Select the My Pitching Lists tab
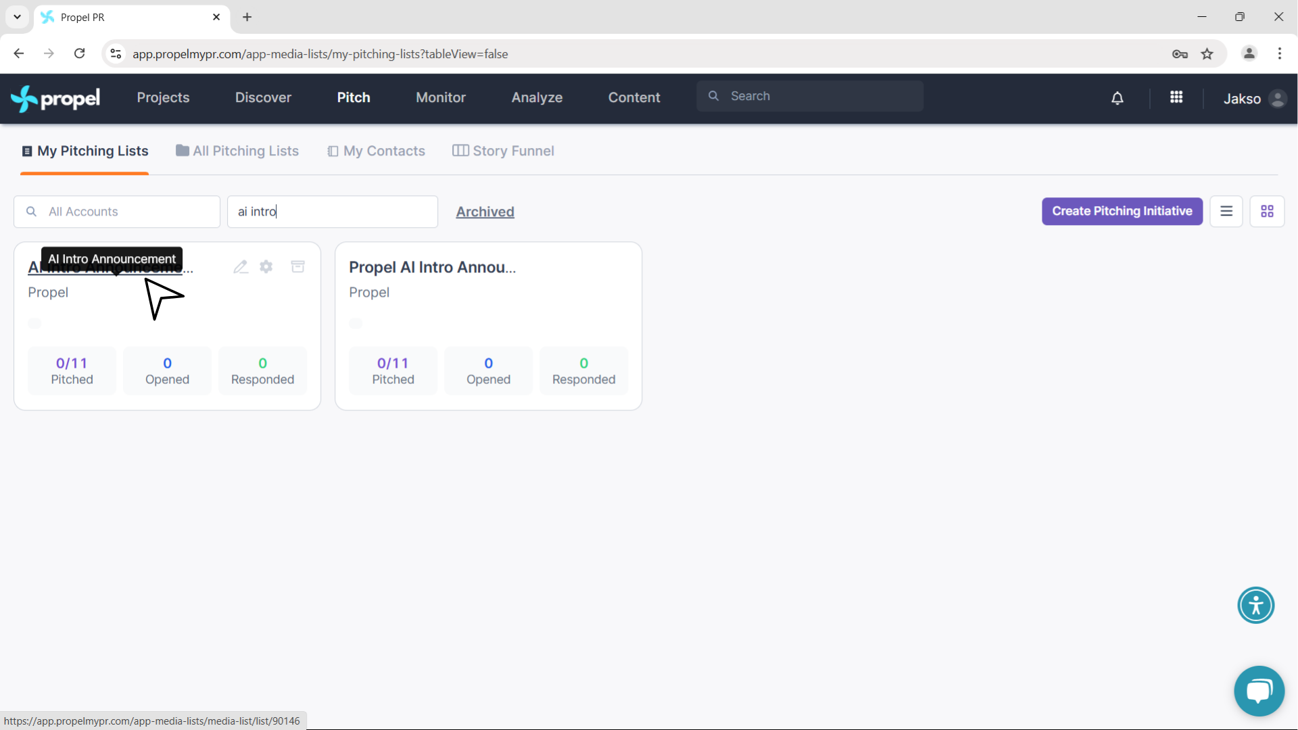Screen dimensions: 1298x730 point(85,151)
